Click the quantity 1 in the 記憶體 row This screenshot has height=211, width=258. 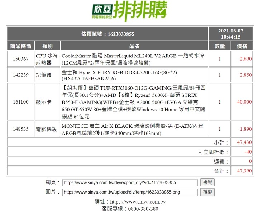pos(220,75)
